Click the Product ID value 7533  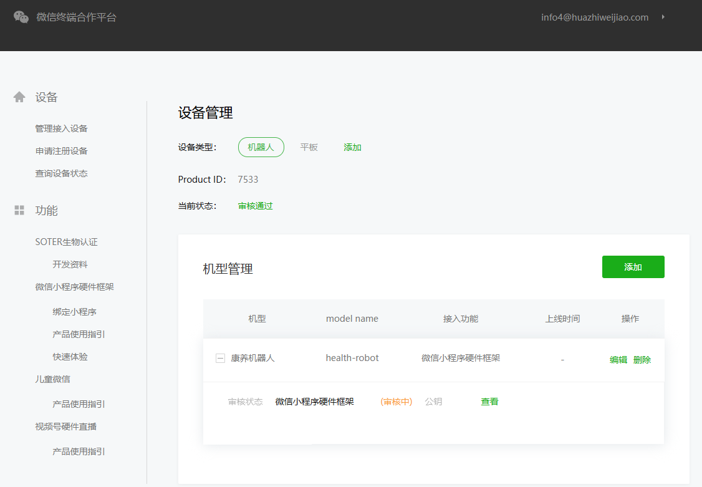pyautogui.click(x=248, y=180)
